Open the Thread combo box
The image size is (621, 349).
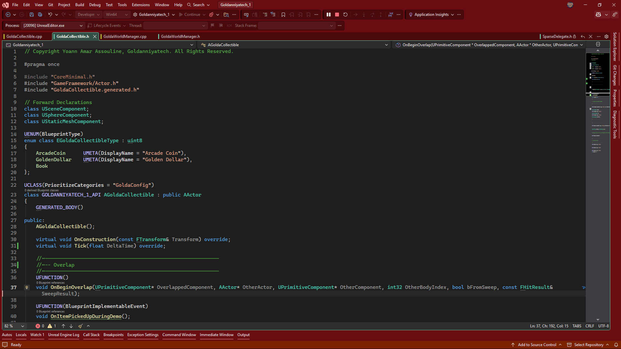[x=175, y=26]
